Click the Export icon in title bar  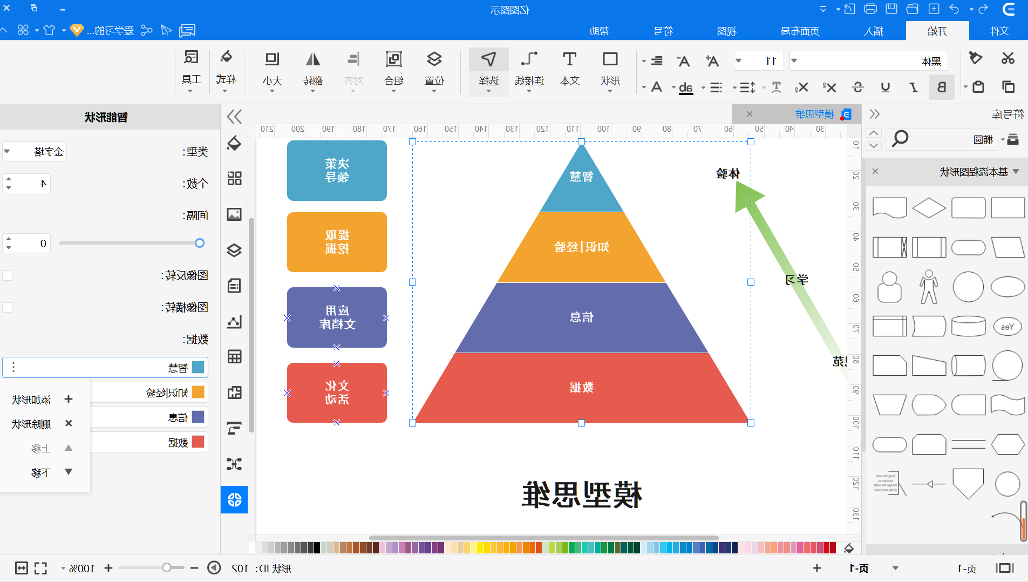point(849,9)
